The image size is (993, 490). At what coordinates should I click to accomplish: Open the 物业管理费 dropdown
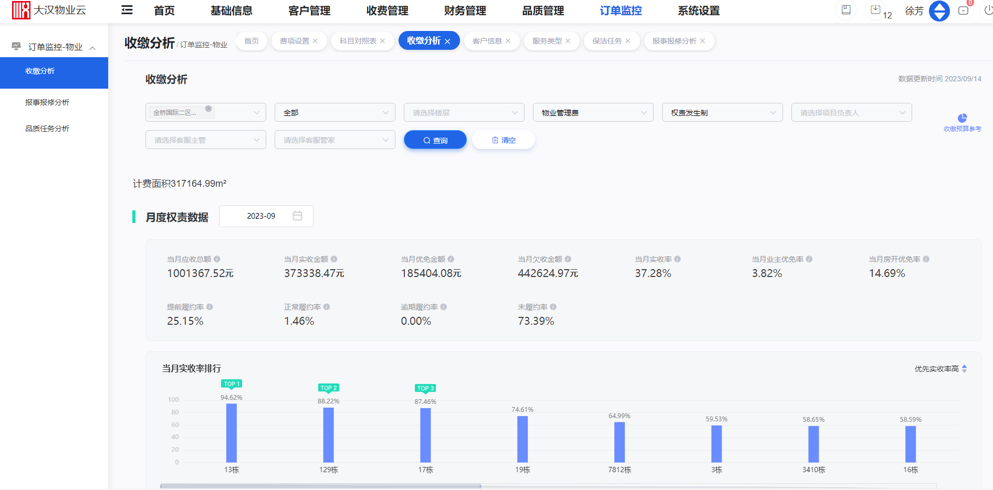pos(593,112)
